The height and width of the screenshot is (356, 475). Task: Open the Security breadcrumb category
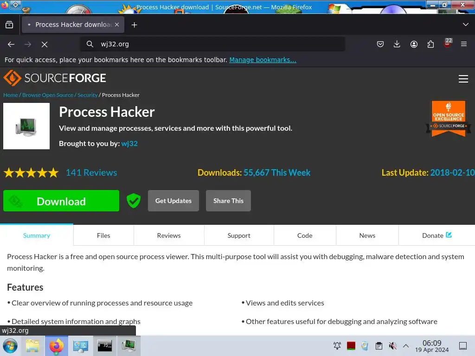click(x=88, y=95)
